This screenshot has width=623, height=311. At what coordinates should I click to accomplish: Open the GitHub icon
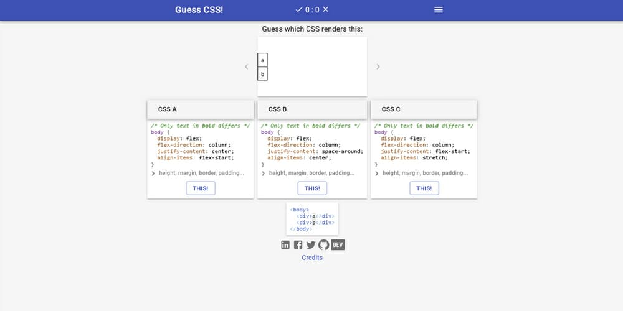pos(324,244)
